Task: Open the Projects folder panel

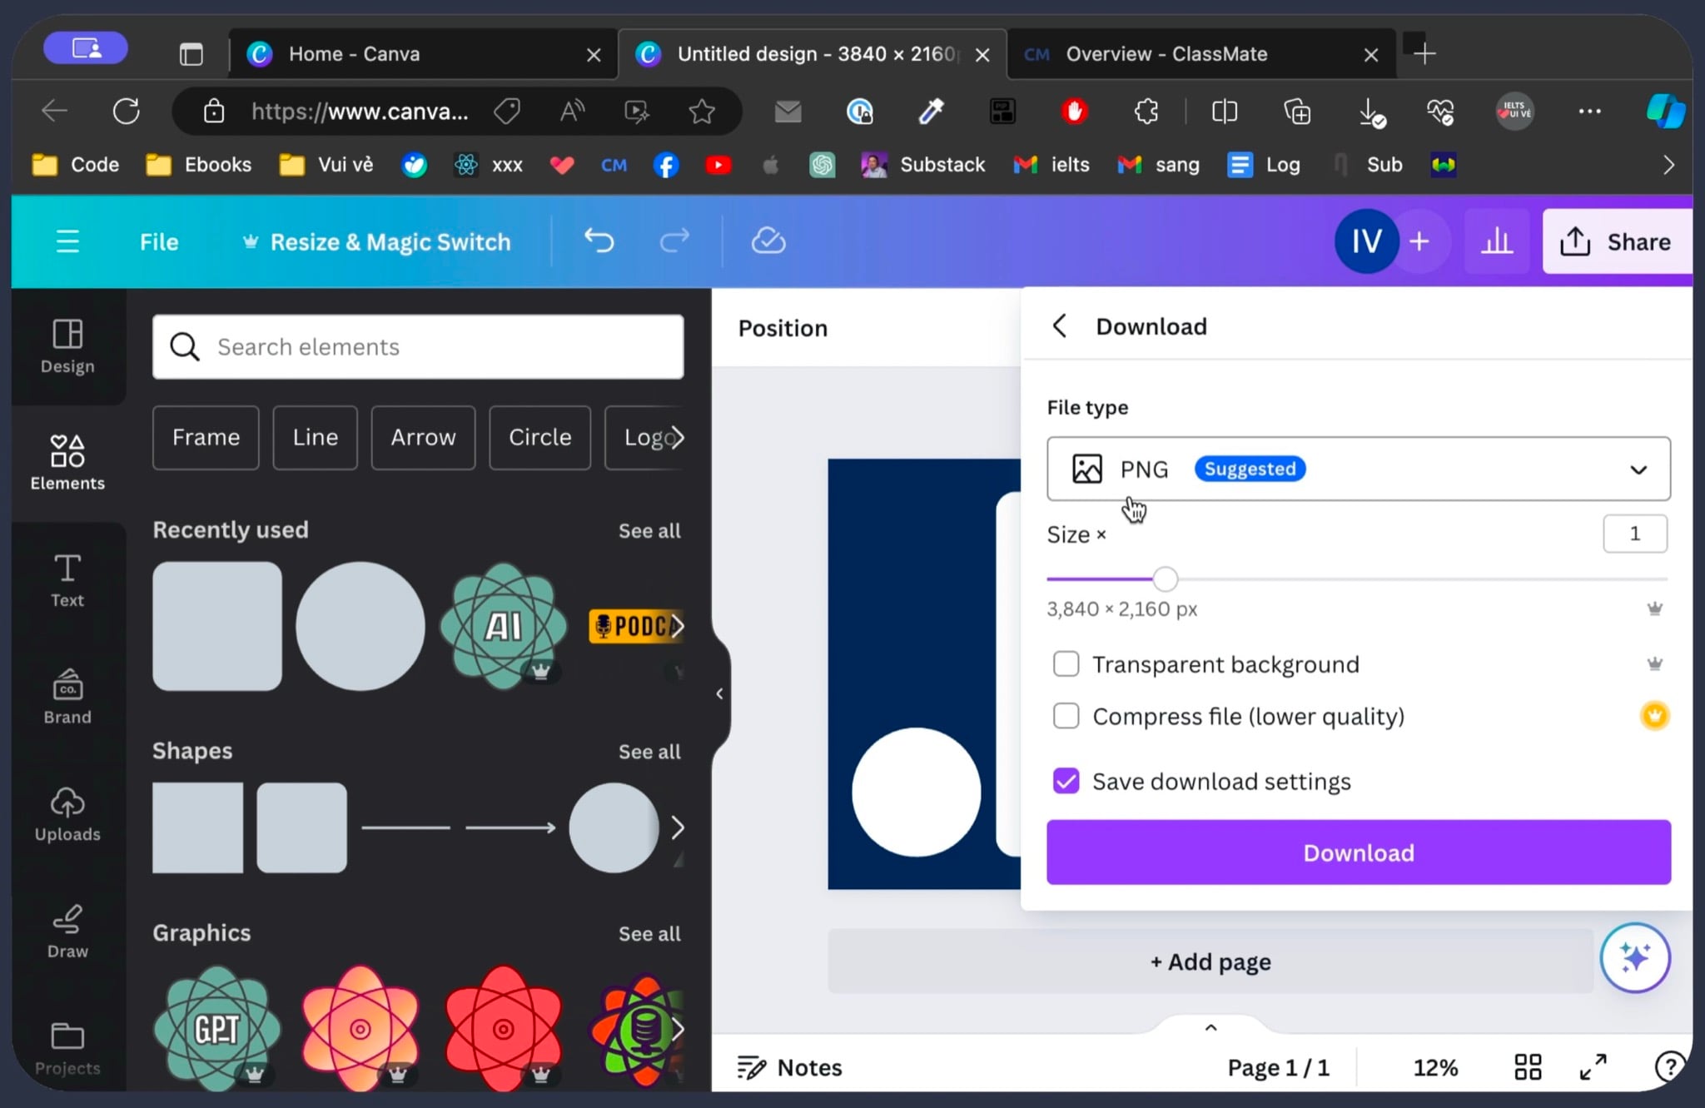Action: point(67,1048)
